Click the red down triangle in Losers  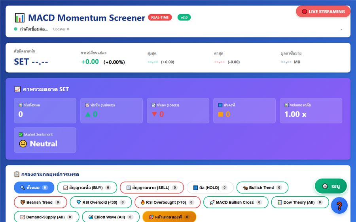pos(154,114)
